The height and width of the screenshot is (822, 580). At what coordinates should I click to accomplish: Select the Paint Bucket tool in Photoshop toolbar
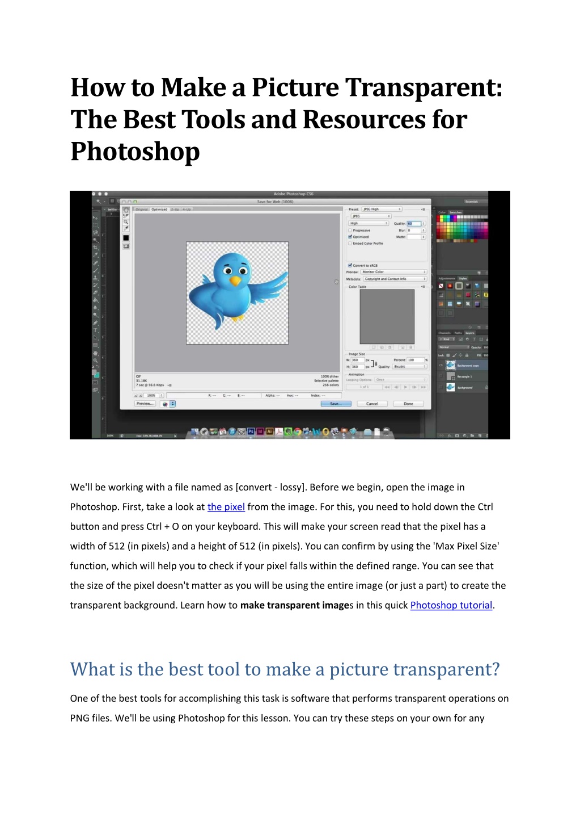click(95, 300)
